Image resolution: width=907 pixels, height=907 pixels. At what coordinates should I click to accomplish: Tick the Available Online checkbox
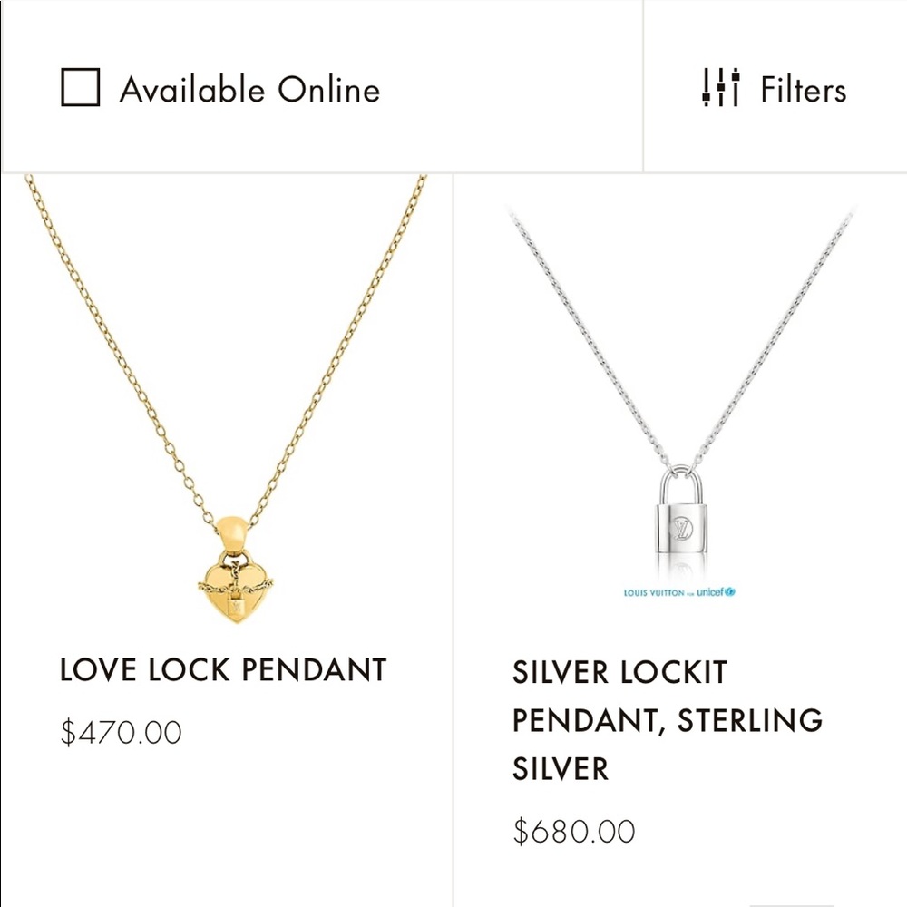click(81, 89)
